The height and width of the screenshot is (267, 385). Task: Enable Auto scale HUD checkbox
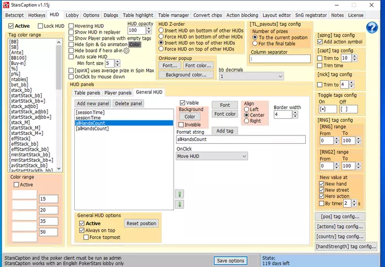[71, 57]
